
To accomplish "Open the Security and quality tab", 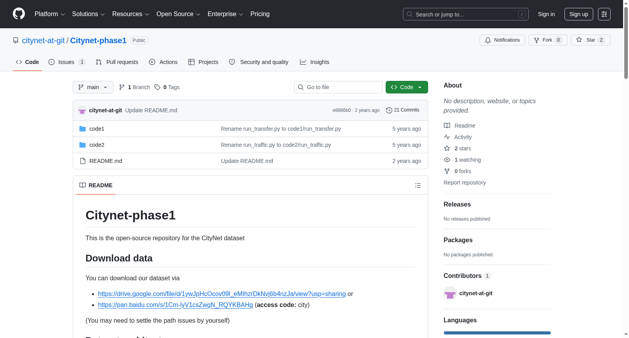I will coord(259,62).
